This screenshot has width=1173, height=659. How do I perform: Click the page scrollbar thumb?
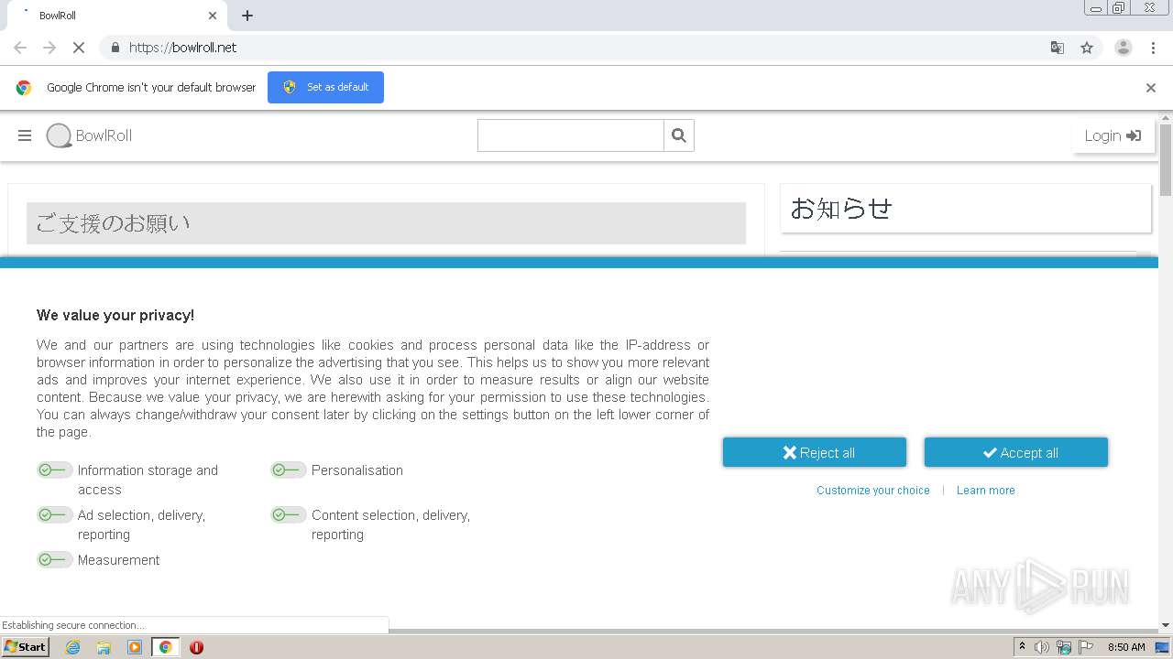tap(1166, 160)
